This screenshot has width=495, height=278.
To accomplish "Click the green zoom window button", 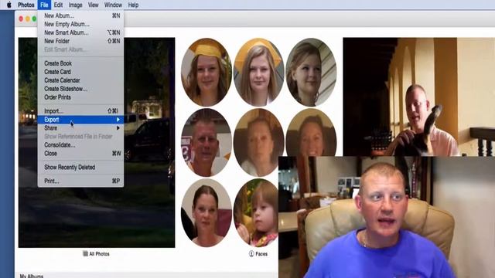I will point(34,19).
